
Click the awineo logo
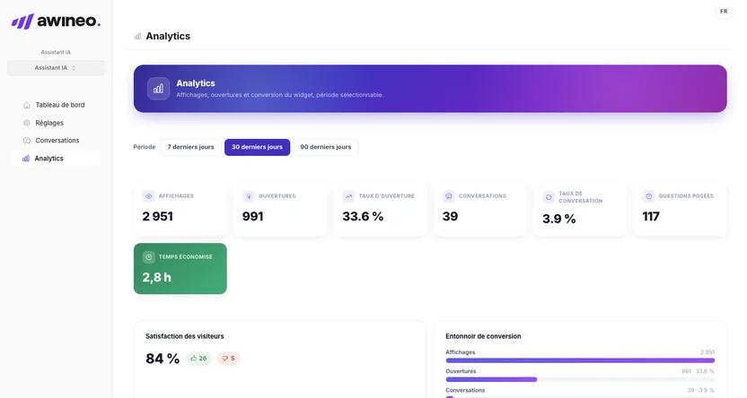point(56,22)
